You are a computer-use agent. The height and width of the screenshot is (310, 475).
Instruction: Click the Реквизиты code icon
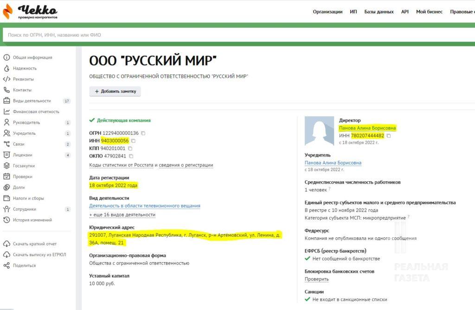pos(6,79)
